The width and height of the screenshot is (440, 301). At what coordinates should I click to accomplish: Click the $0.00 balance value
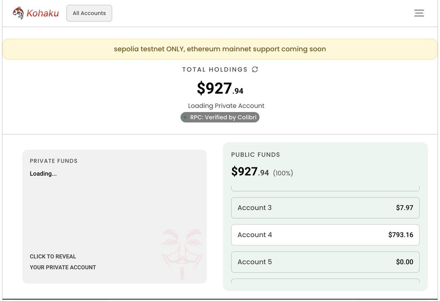405,262
